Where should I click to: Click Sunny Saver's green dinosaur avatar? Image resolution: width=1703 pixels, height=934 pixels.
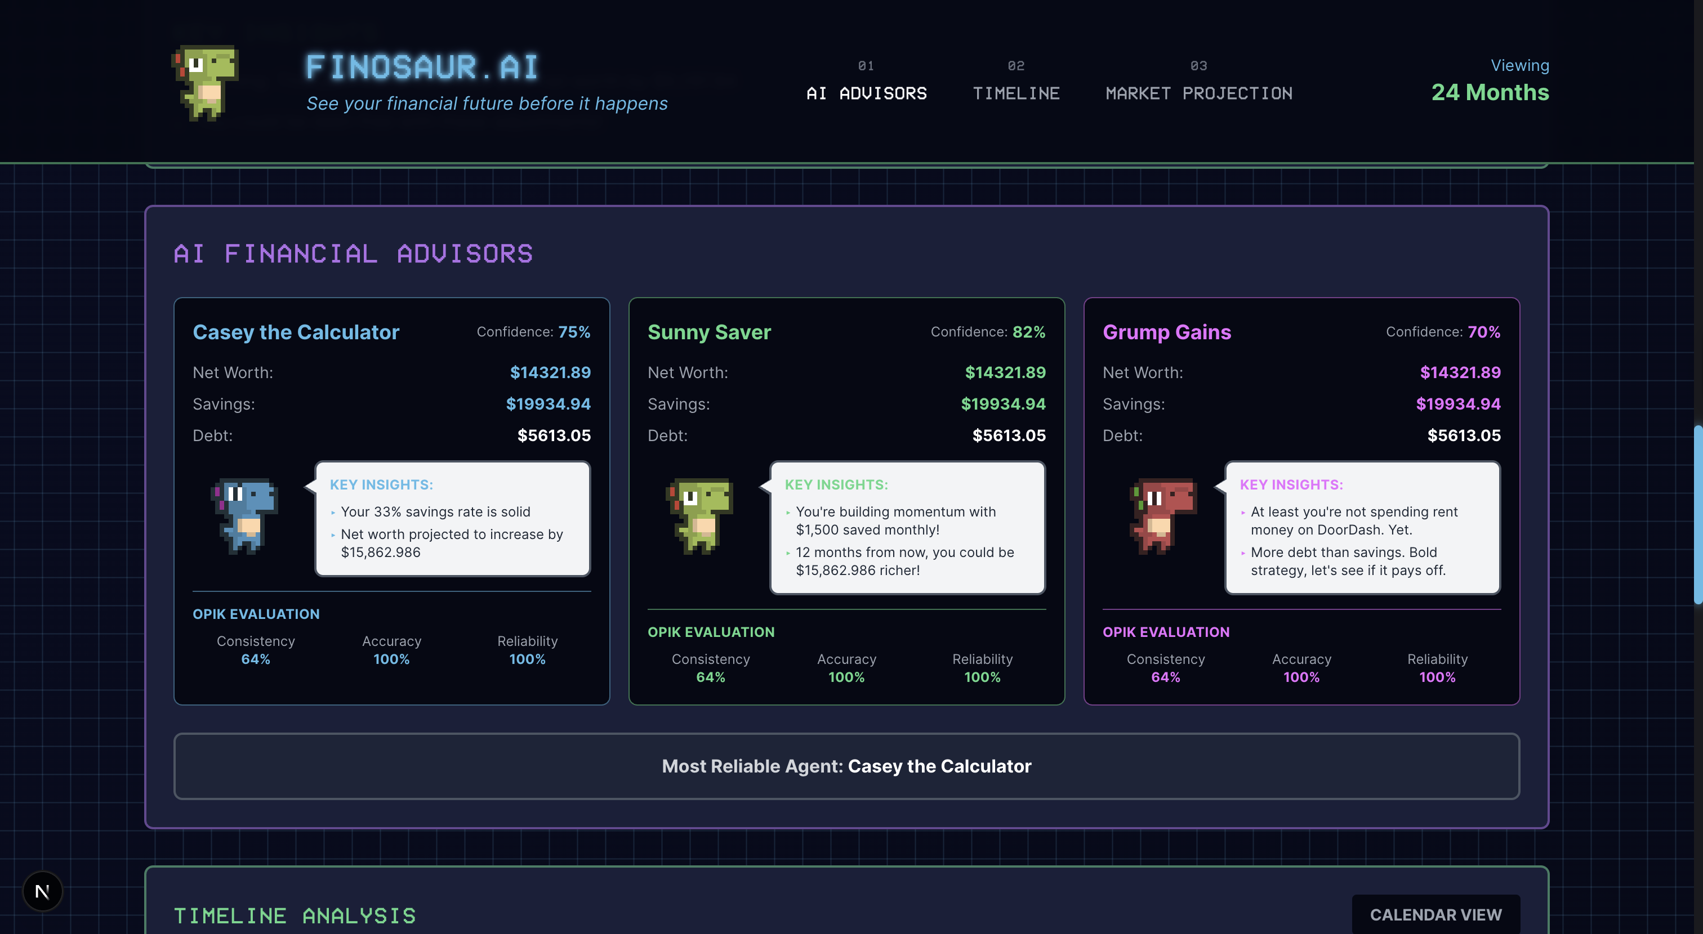pos(700,516)
